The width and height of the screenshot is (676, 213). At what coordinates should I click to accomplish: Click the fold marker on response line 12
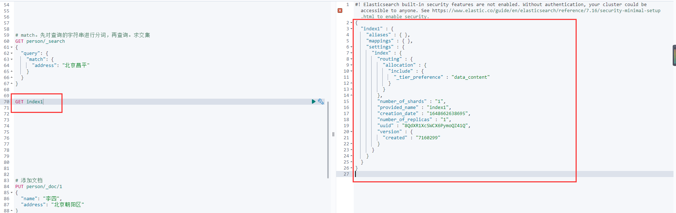pyautogui.click(x=352, y=83)
